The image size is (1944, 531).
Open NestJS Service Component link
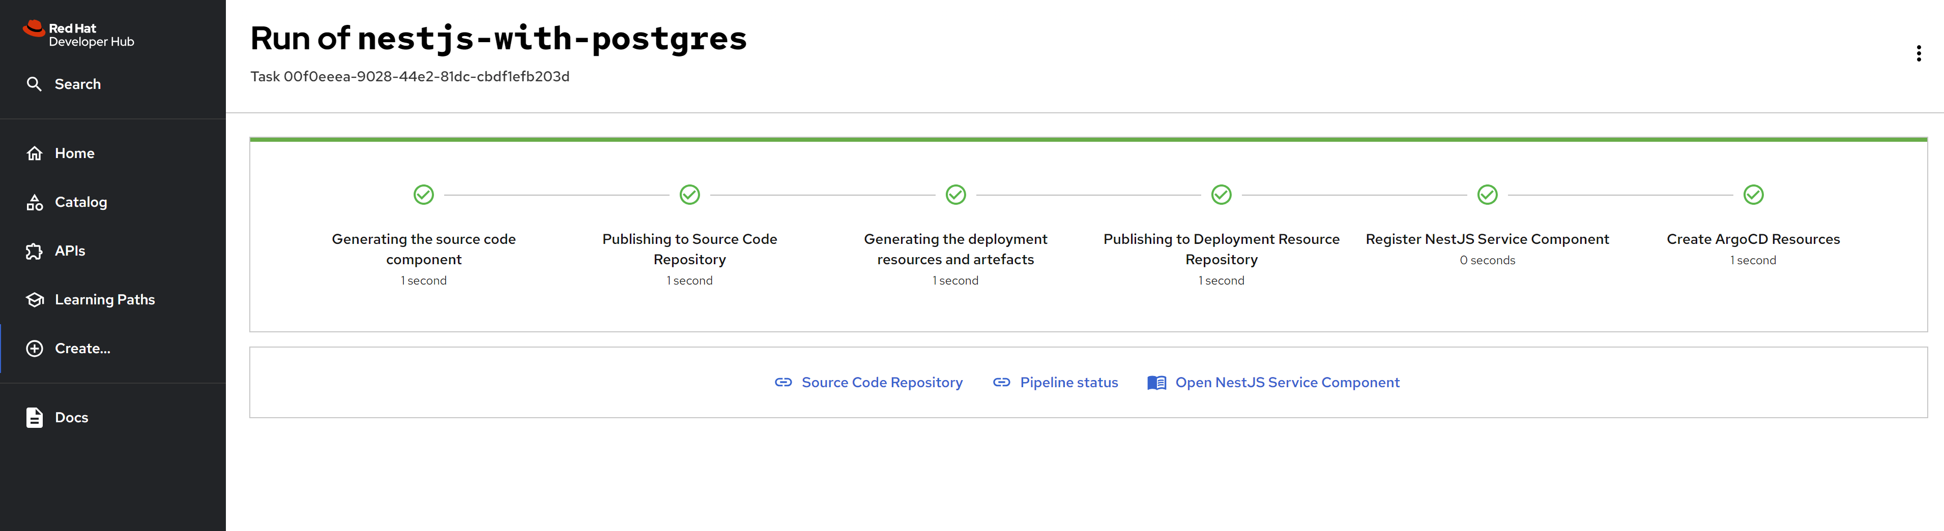1287,383
